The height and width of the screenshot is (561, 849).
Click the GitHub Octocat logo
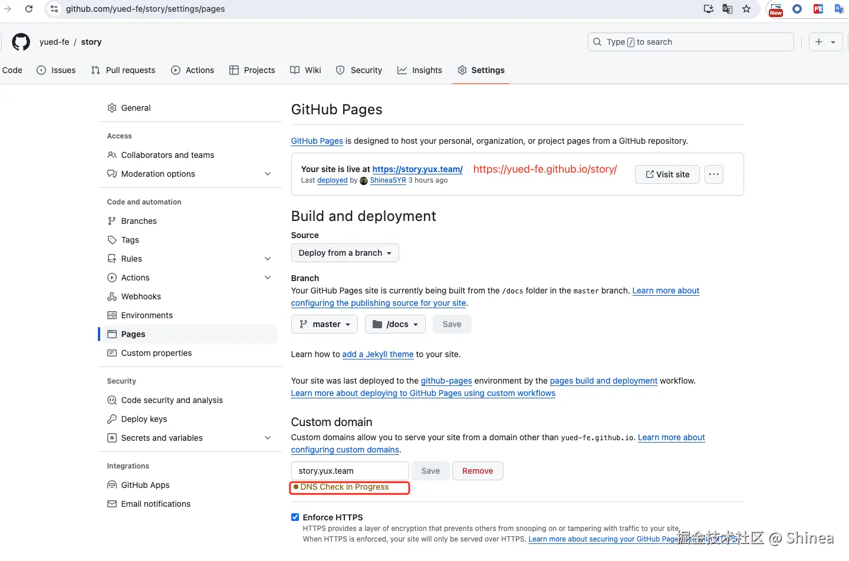(x=21, y=42)
